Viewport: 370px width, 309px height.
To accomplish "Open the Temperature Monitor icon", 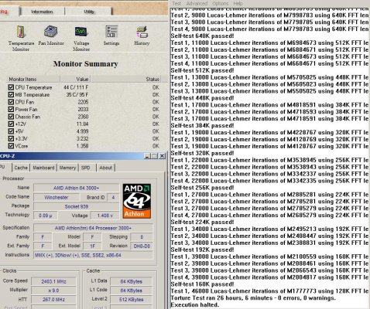I will [x=21, y=38].
